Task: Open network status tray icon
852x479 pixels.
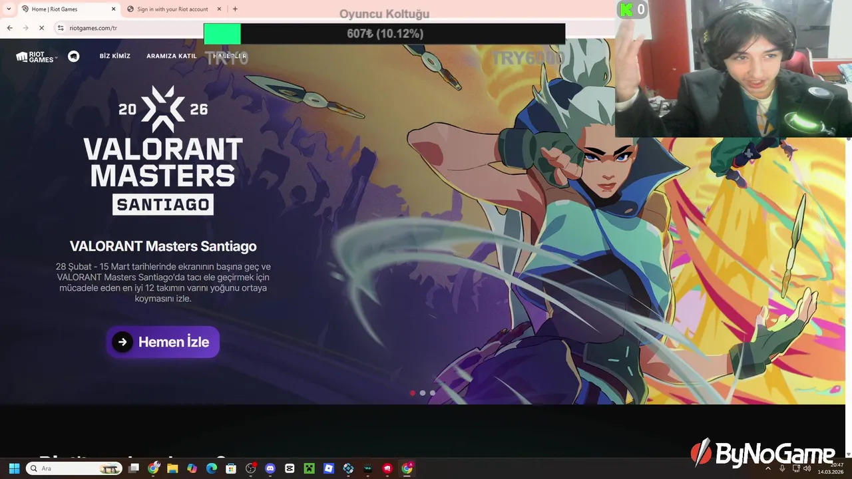Action: [x=796, y=468]
